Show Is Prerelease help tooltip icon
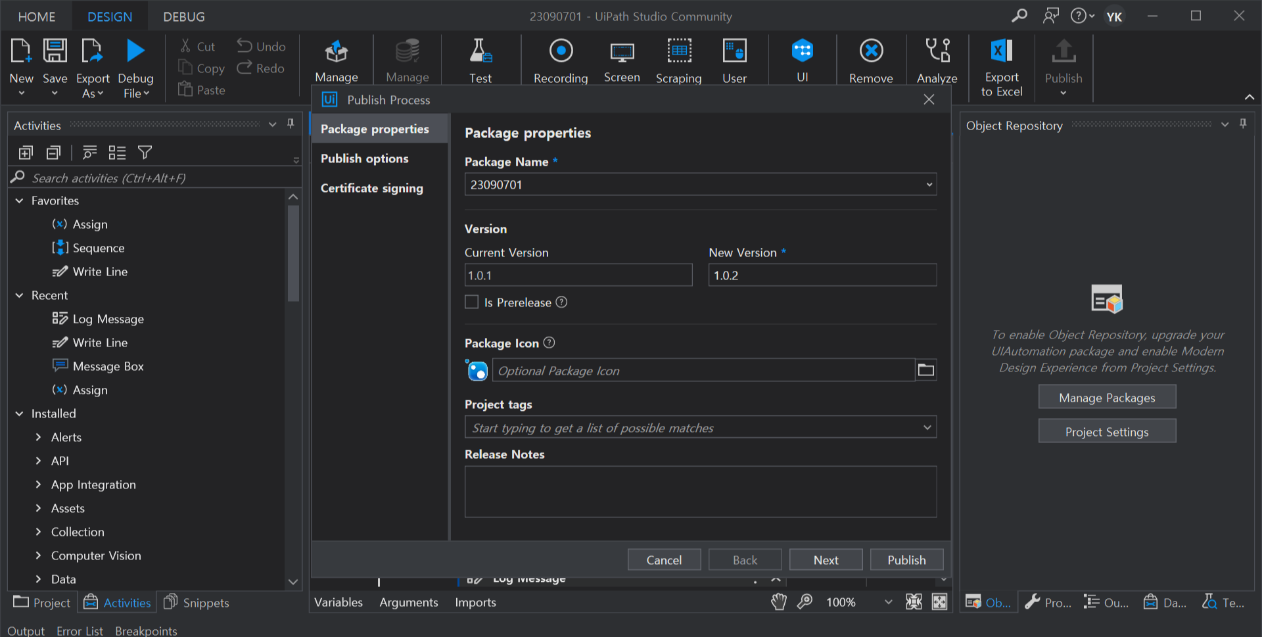 [561, 302]
